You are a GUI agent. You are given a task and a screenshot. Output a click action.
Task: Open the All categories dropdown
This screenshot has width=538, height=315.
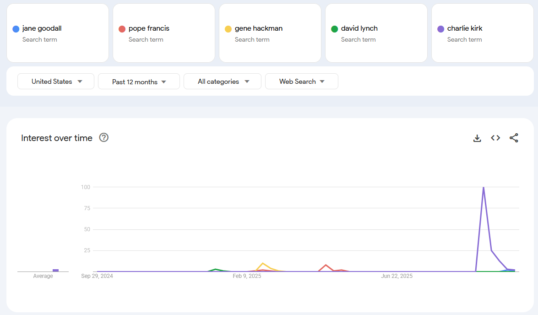(x=223, y=81)
